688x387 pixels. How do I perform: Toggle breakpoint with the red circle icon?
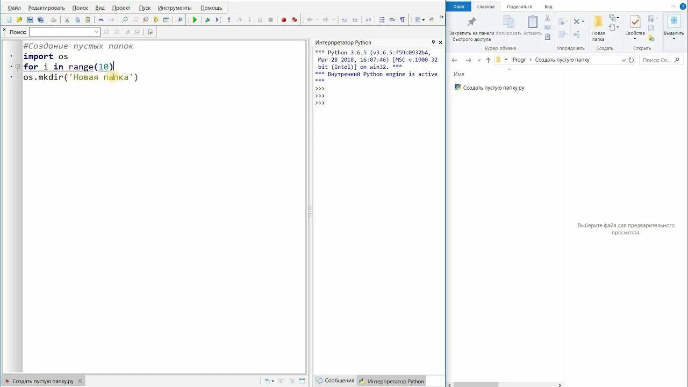click(x=284, y=20)
